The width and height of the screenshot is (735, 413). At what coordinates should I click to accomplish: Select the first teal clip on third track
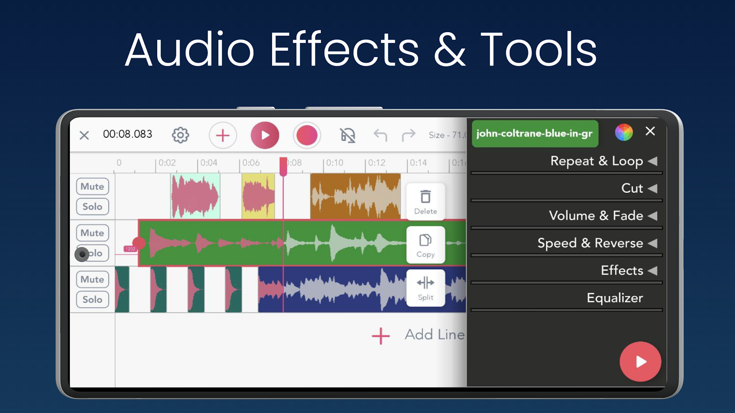coord(122,289)
